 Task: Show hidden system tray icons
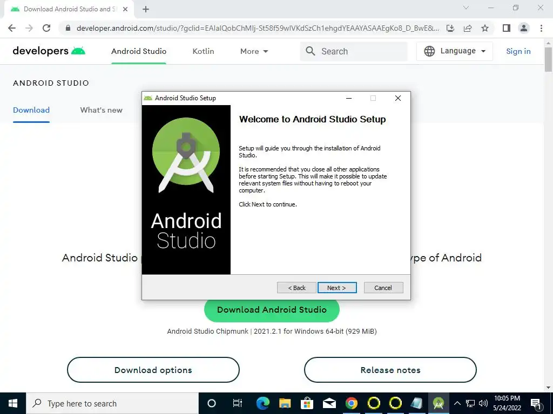click(457, 403)
